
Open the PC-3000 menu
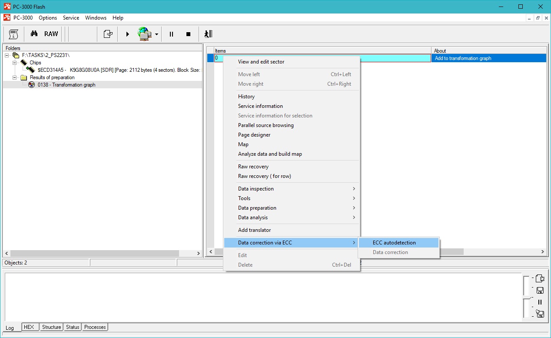tap(23, 18)
